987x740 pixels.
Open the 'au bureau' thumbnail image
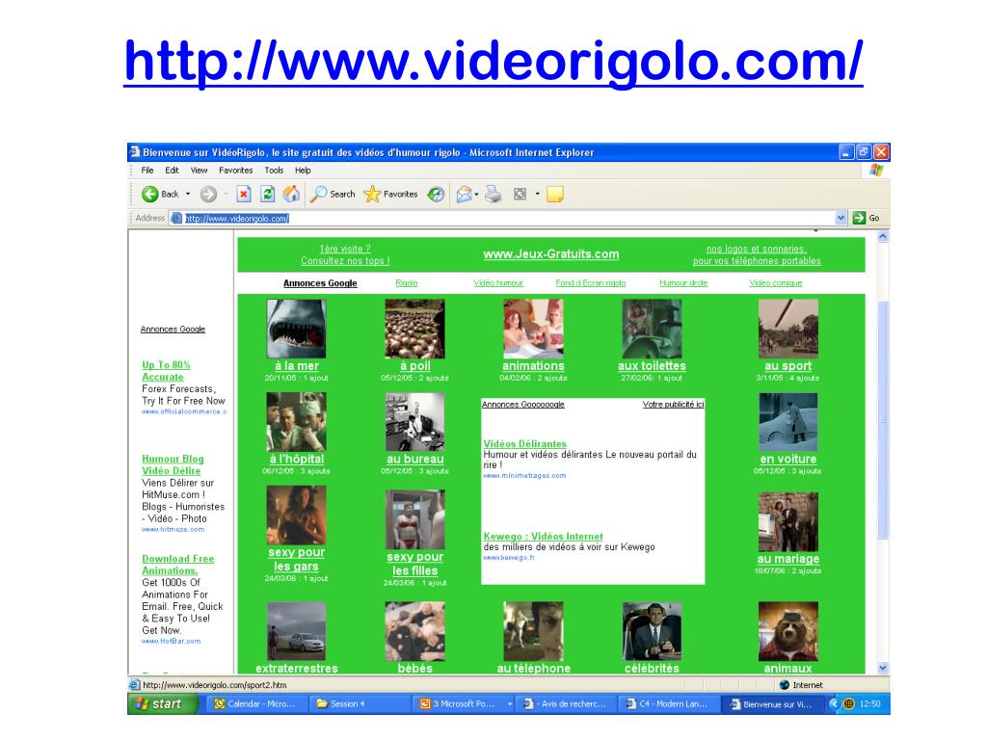(414, 422)
